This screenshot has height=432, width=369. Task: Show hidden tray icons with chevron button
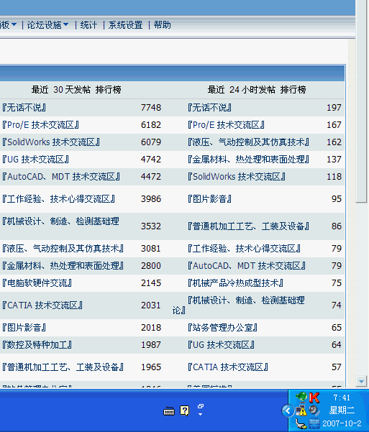(288, 410)
